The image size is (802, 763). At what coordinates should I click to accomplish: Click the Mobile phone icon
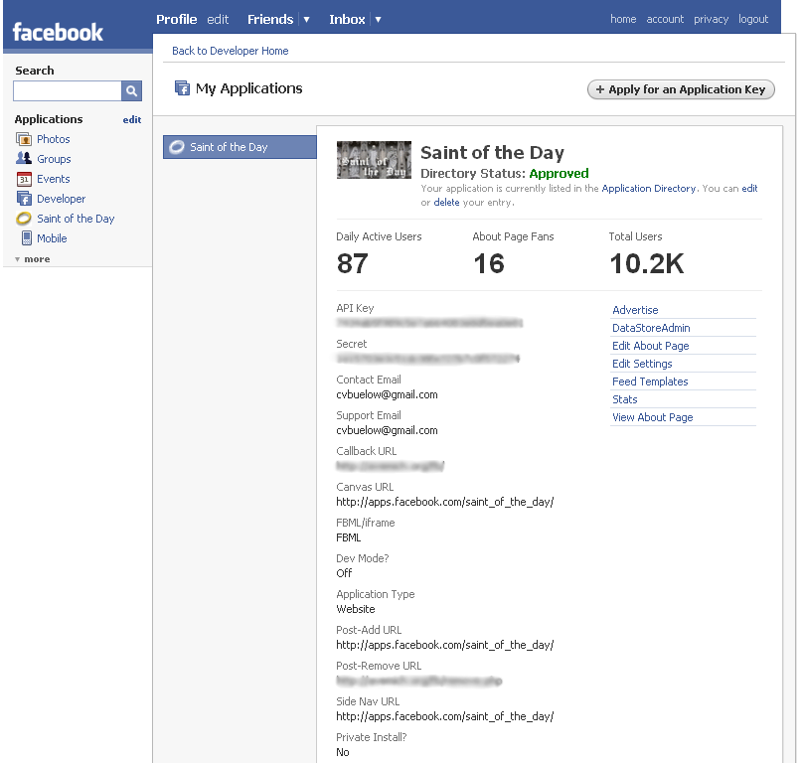click(x=26, y=238)
